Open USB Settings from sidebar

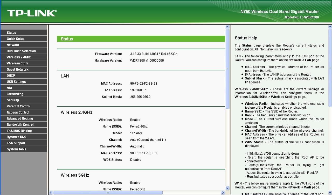16,82
